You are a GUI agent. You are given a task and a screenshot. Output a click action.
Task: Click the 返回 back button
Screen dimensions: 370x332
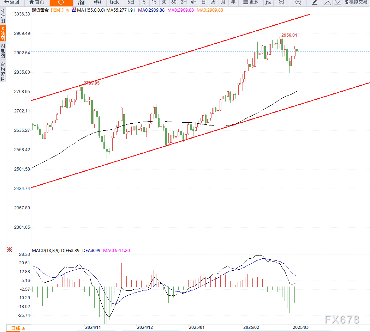12,2
